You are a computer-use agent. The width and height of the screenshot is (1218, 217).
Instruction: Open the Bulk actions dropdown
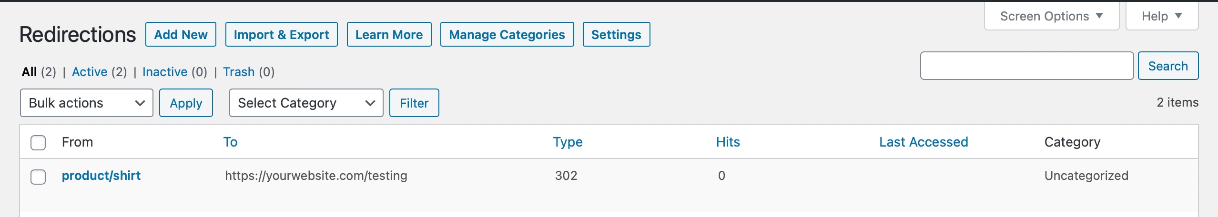[86, 103]
